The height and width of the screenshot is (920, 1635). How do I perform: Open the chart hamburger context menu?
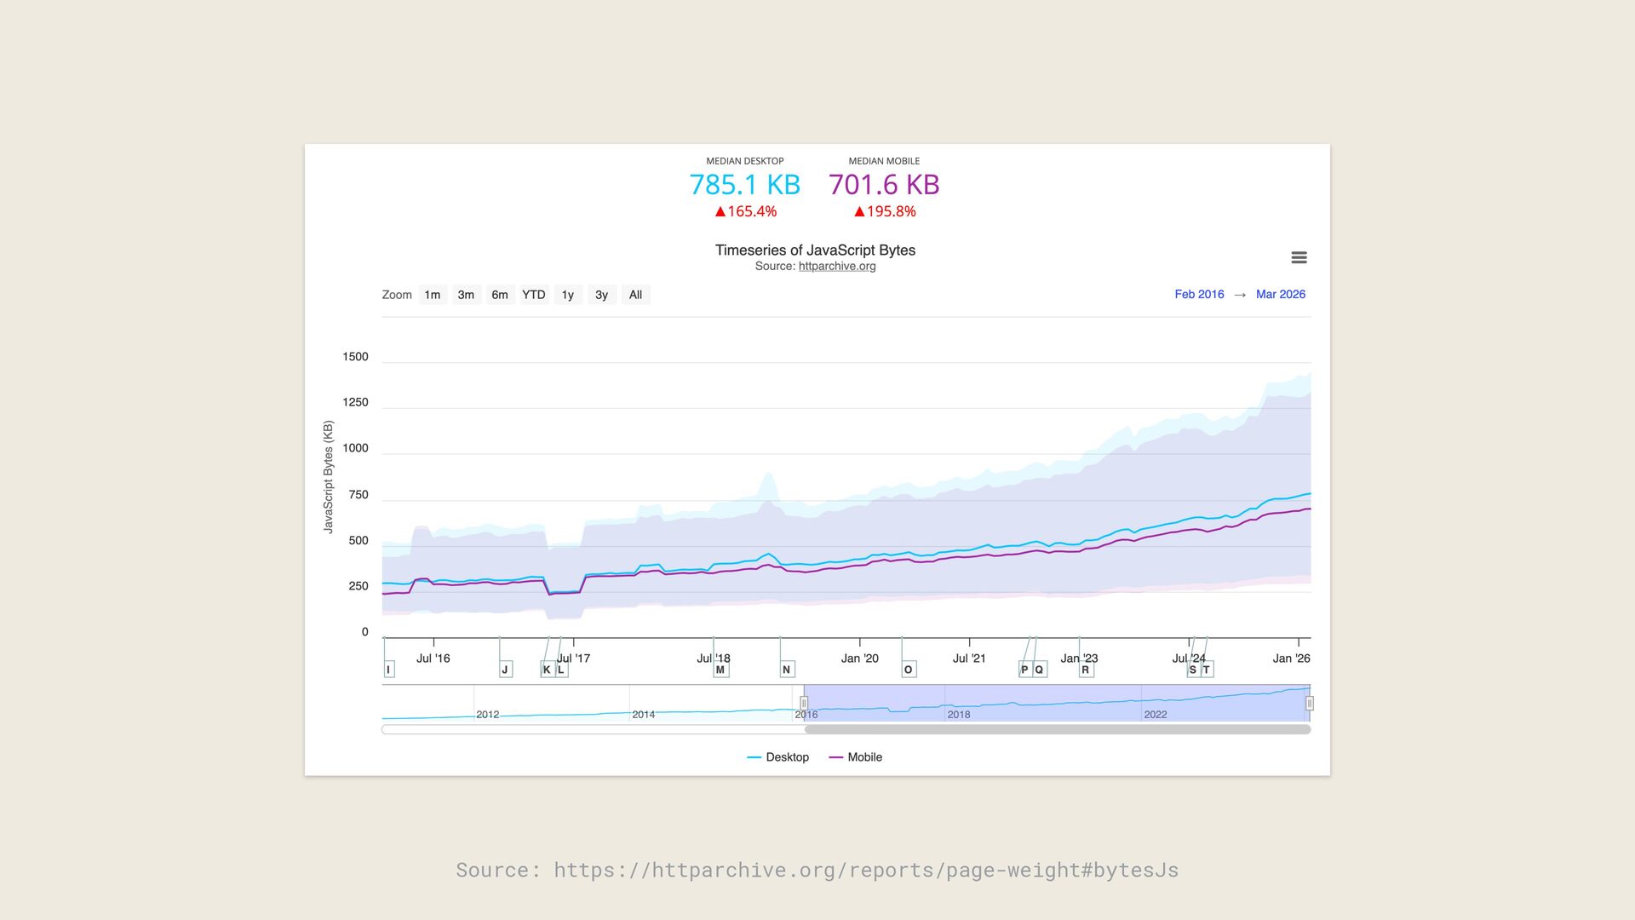1299,257
